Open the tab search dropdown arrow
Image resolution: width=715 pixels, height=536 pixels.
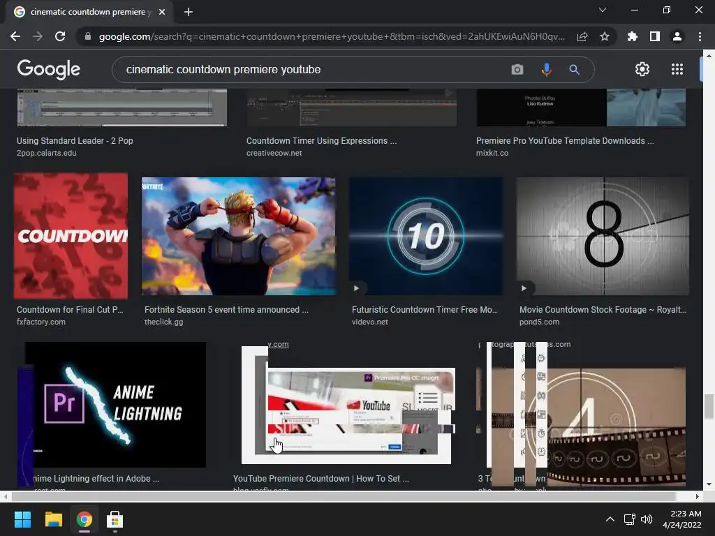click(603, 10)
